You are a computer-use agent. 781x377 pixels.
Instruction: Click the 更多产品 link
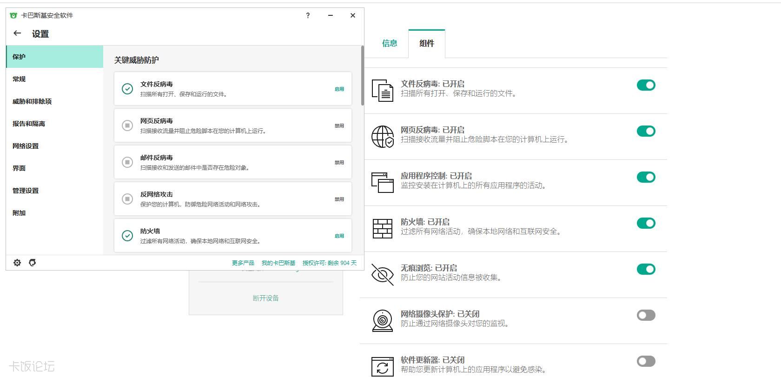tap(243, 263)
